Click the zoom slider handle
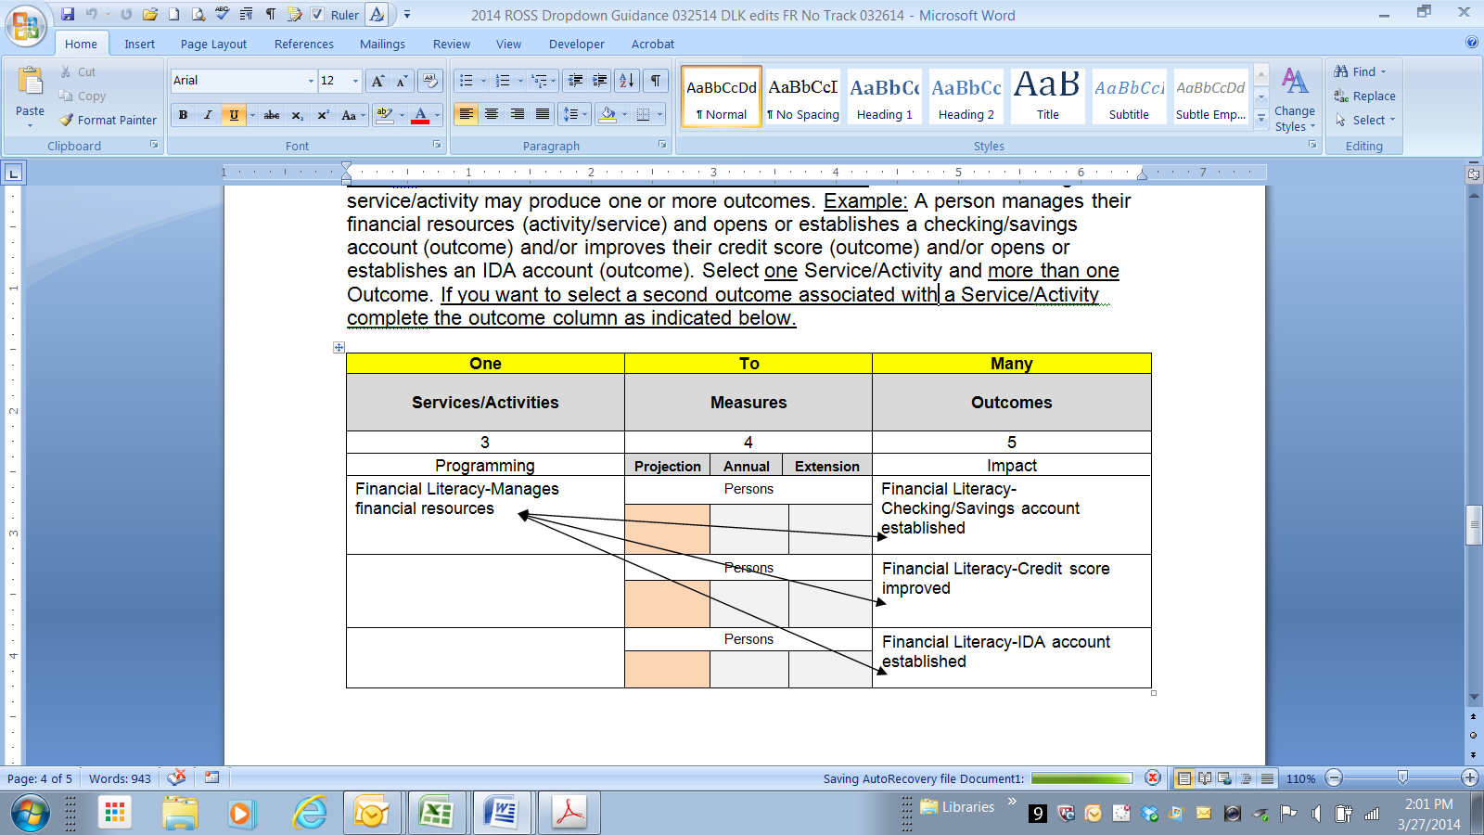The image size is (1484, 835). click(x=1402, y=777)
